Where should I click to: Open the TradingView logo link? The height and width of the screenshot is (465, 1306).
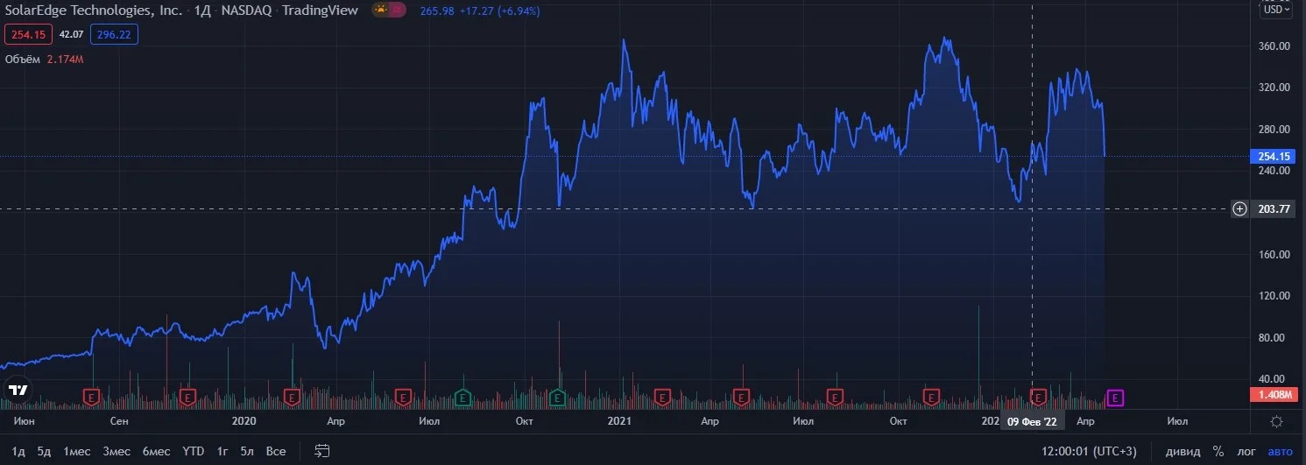click(18, 391)
